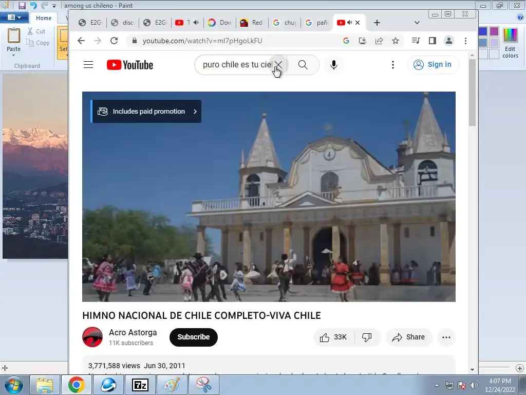The height and width of the screenshot is (395, 526).
Task: Zoom in with Paint plus button
Action: pos(520,368)
